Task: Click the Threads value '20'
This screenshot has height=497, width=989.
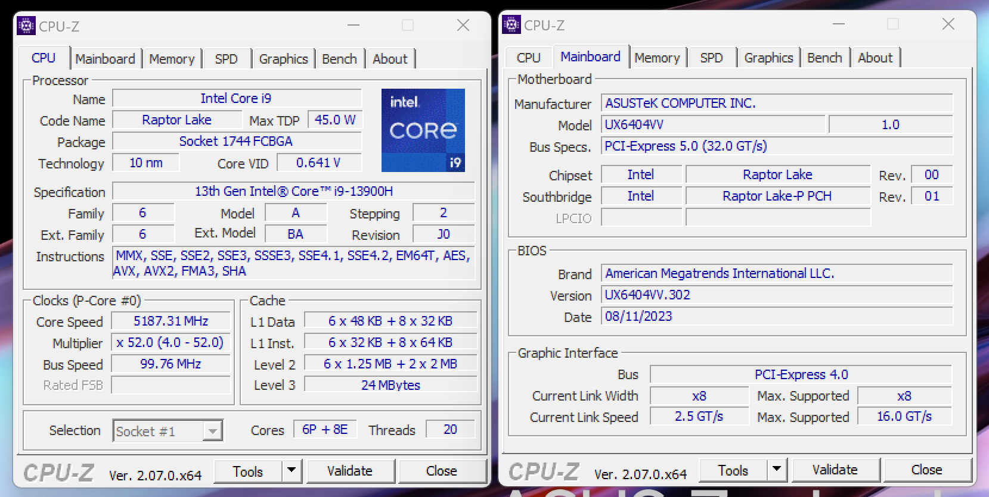Action: pyautogui.click(x=450, y=429)
